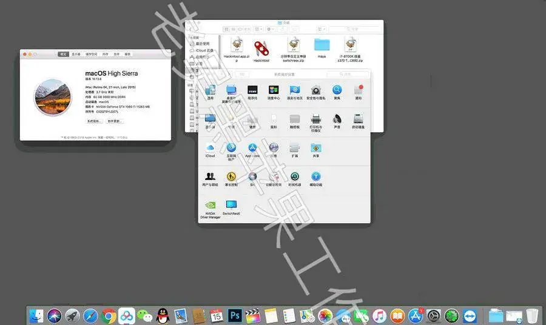This screenshot has width=546, height=325.
Task: Open the Trash in the Dock
Action: click(x=532, y=316)
